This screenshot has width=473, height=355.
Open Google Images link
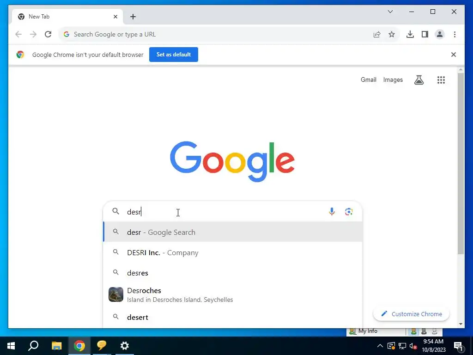tap(393, 80)
